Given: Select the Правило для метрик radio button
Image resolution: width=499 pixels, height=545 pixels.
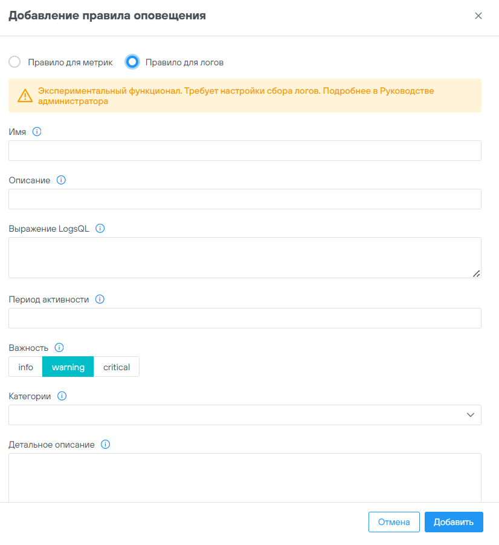Looking at the screenshot, I should (15, 62).
